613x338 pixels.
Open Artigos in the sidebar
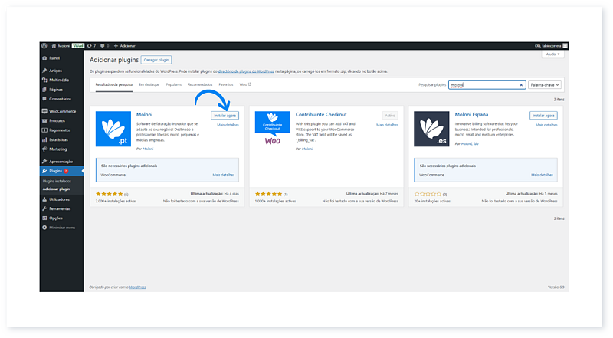coord(55,71)
